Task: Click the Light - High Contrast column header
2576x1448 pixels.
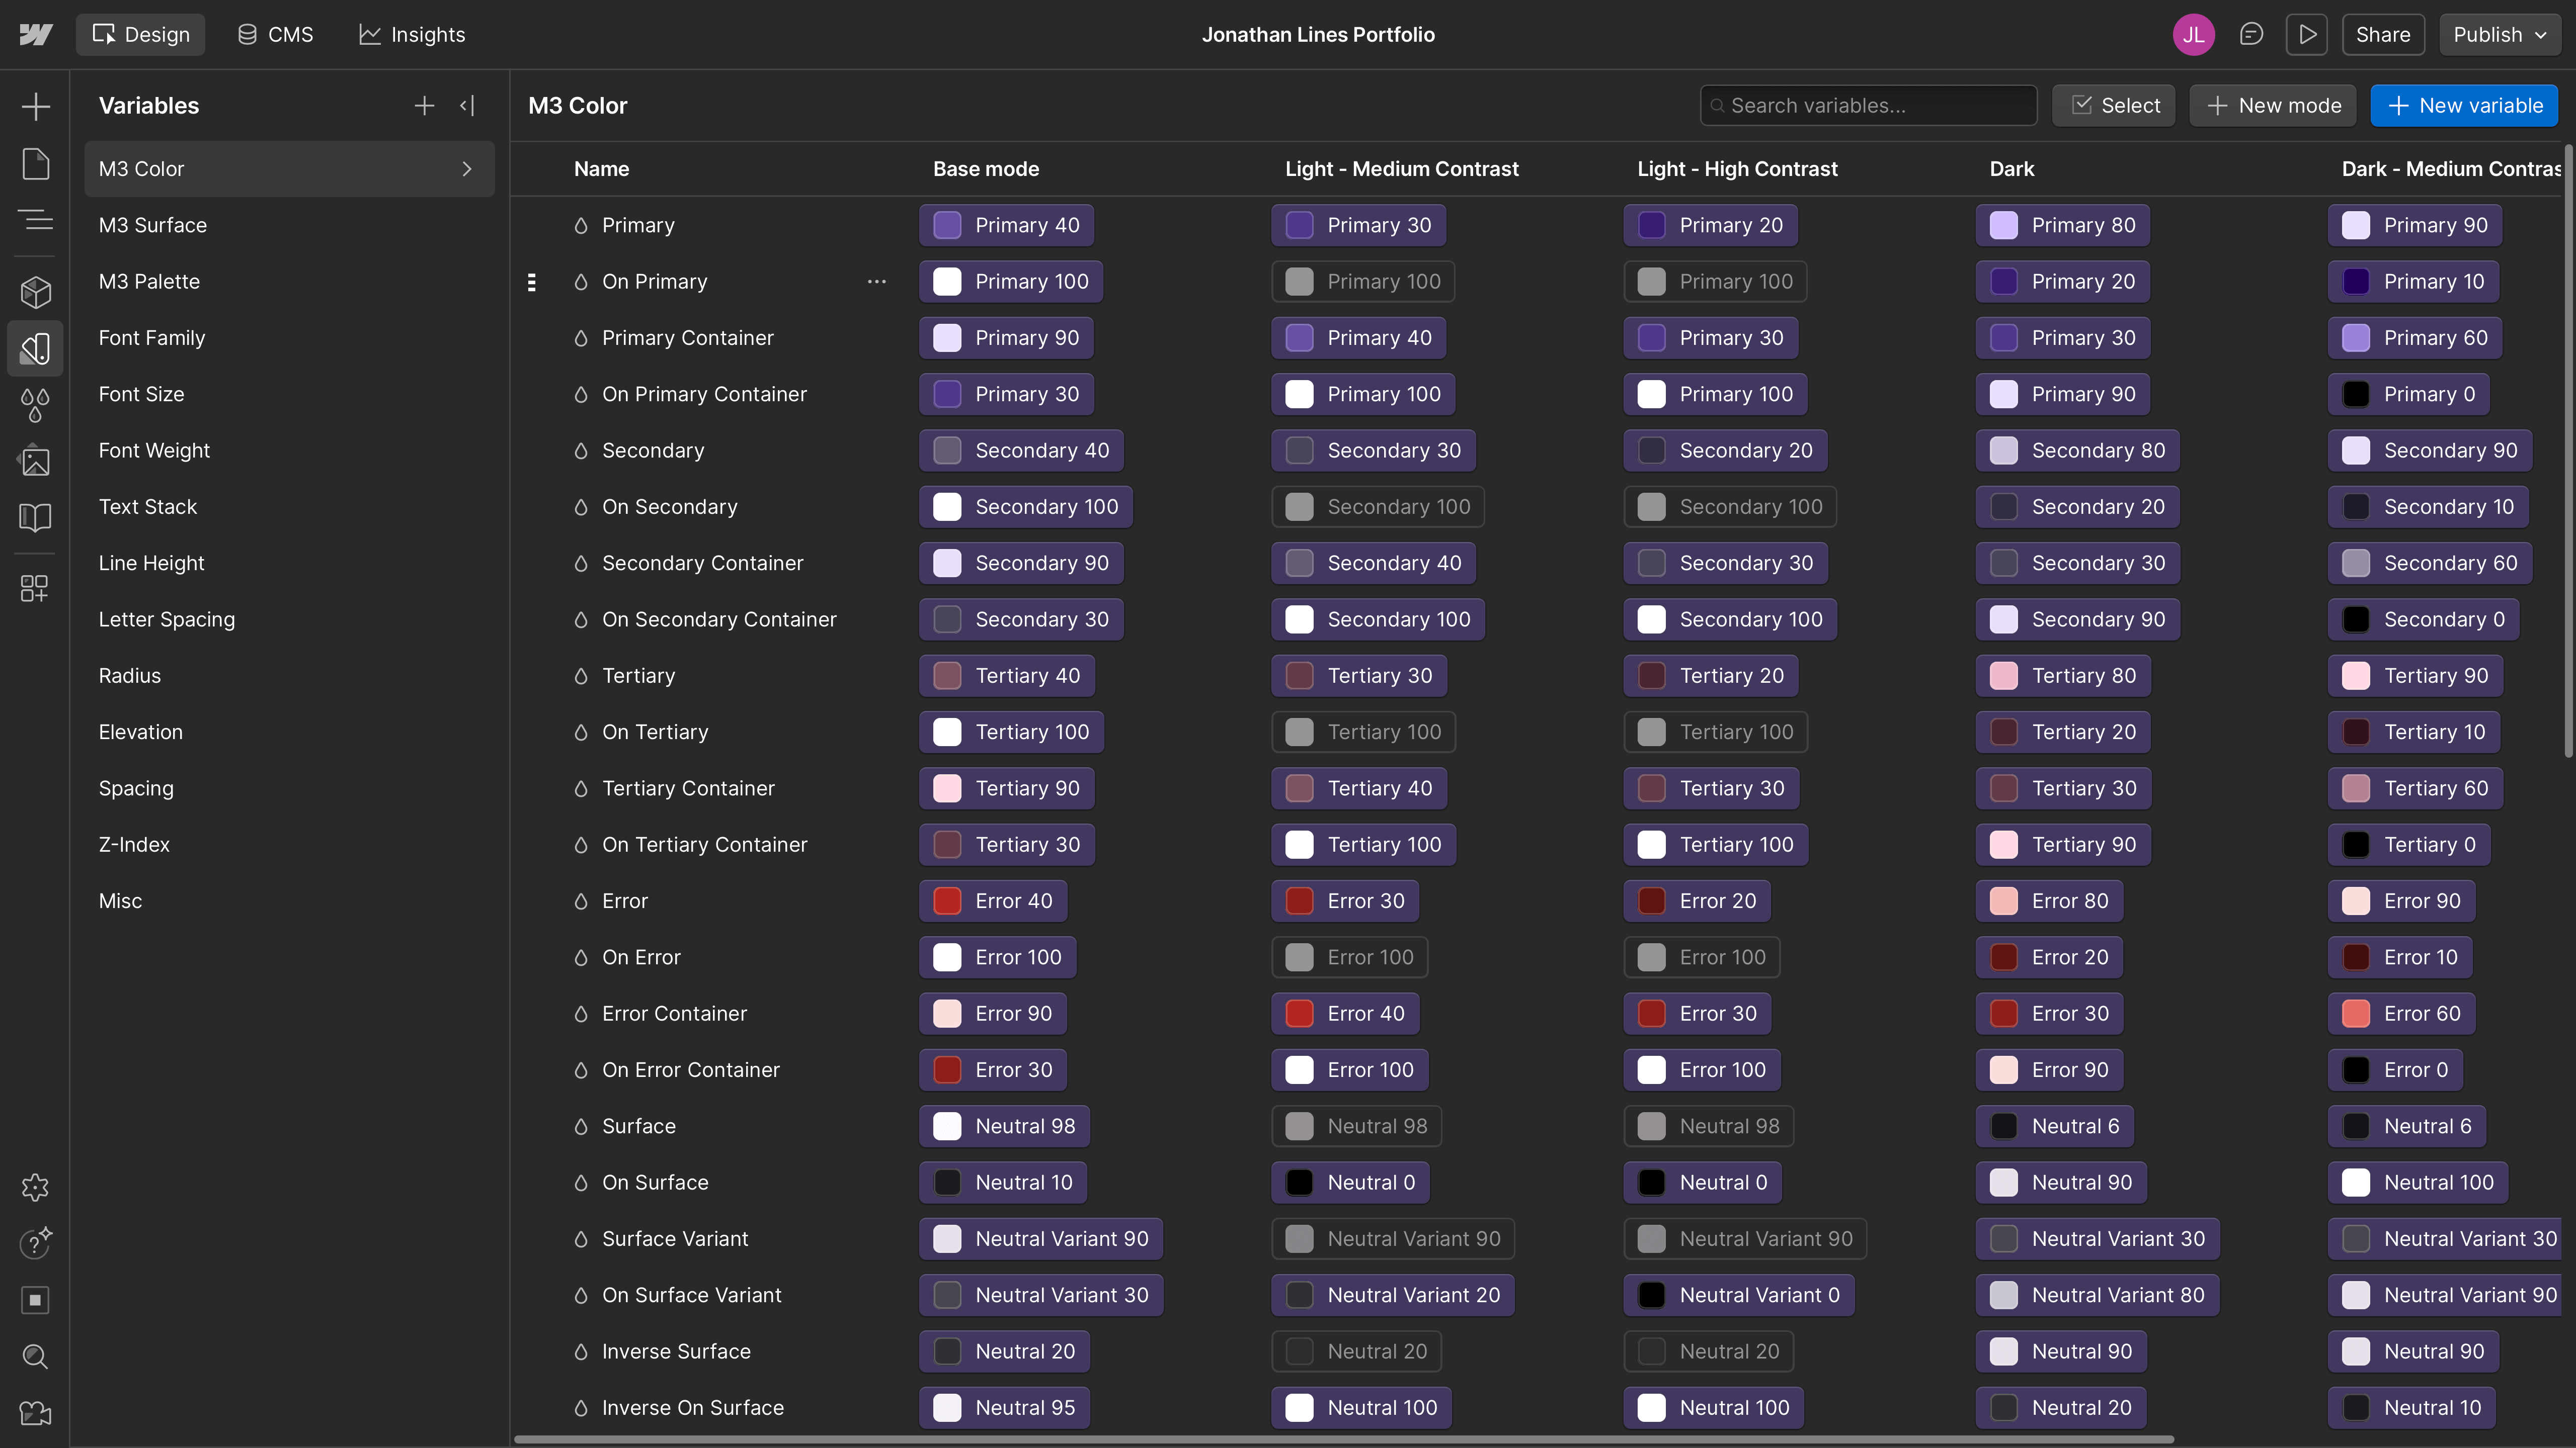Action: point(1737,169)
